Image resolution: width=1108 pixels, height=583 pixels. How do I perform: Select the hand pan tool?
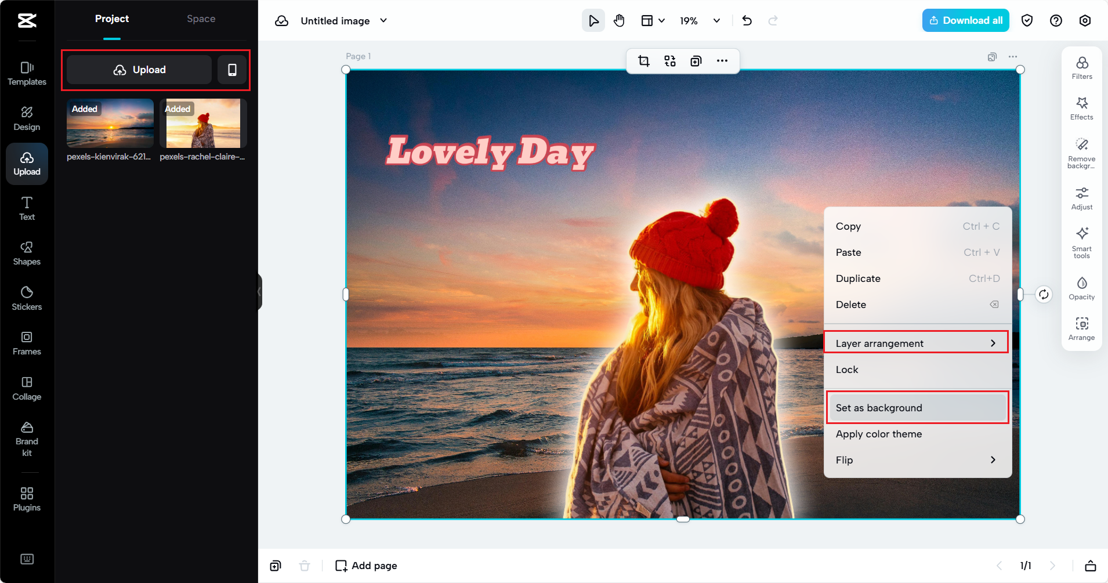pos(619,21)
